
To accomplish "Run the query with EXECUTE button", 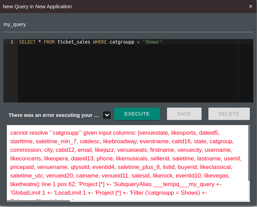I will pyautogui.click(x=137, y=114).
